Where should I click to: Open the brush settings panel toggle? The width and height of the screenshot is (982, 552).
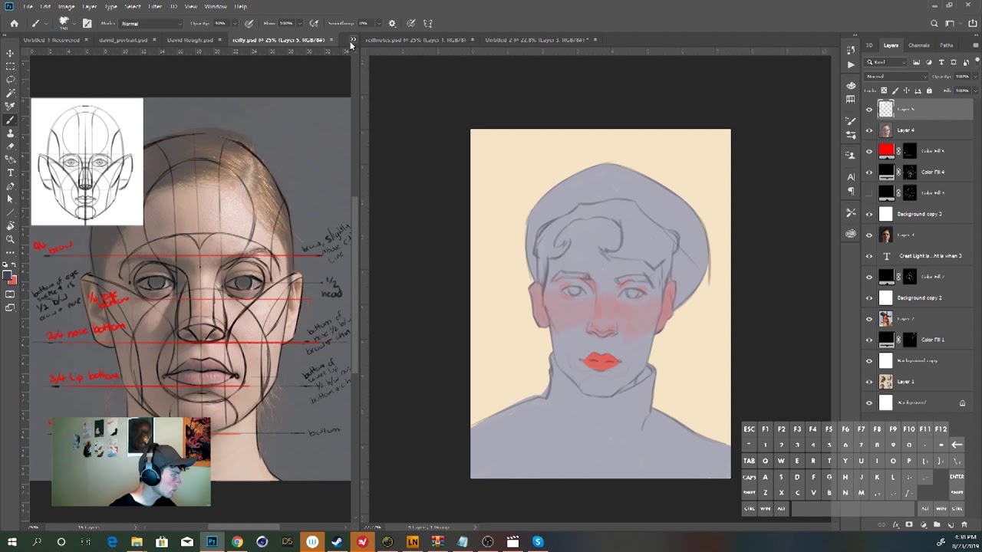87,24
